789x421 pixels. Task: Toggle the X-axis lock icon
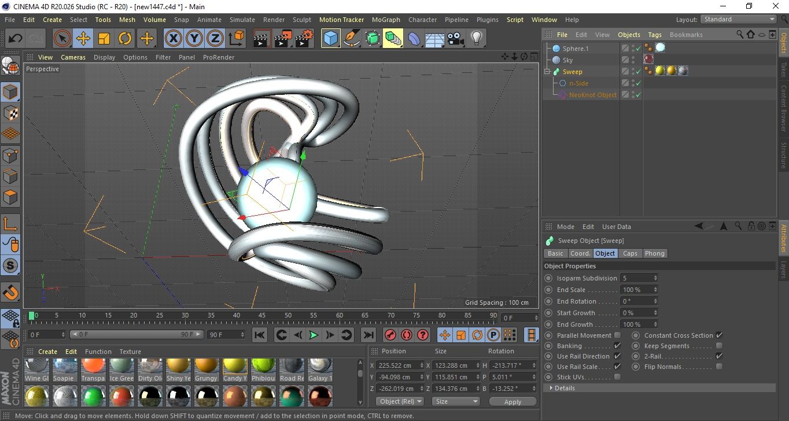173,39
